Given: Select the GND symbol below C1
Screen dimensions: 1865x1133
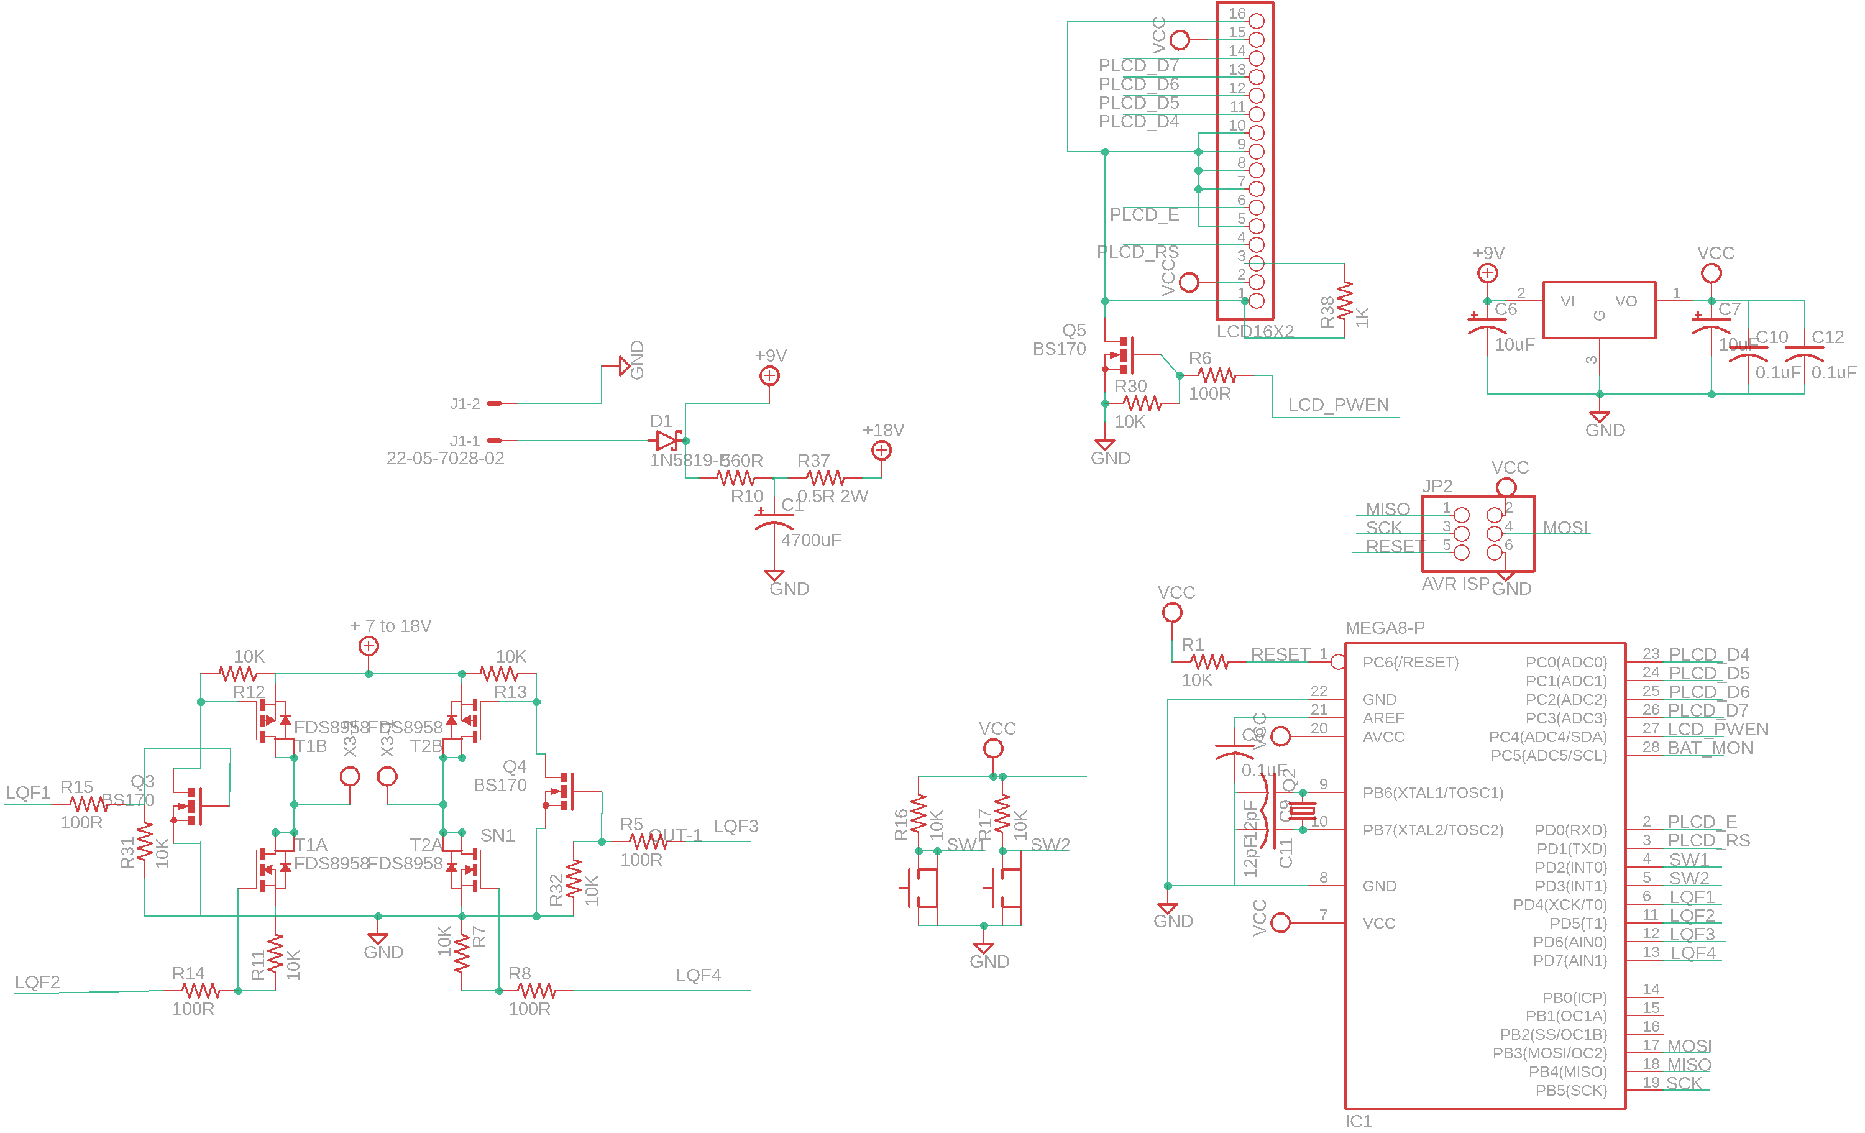Looking at the screenshot, I should pyautogui.click(x=774, y=576).
